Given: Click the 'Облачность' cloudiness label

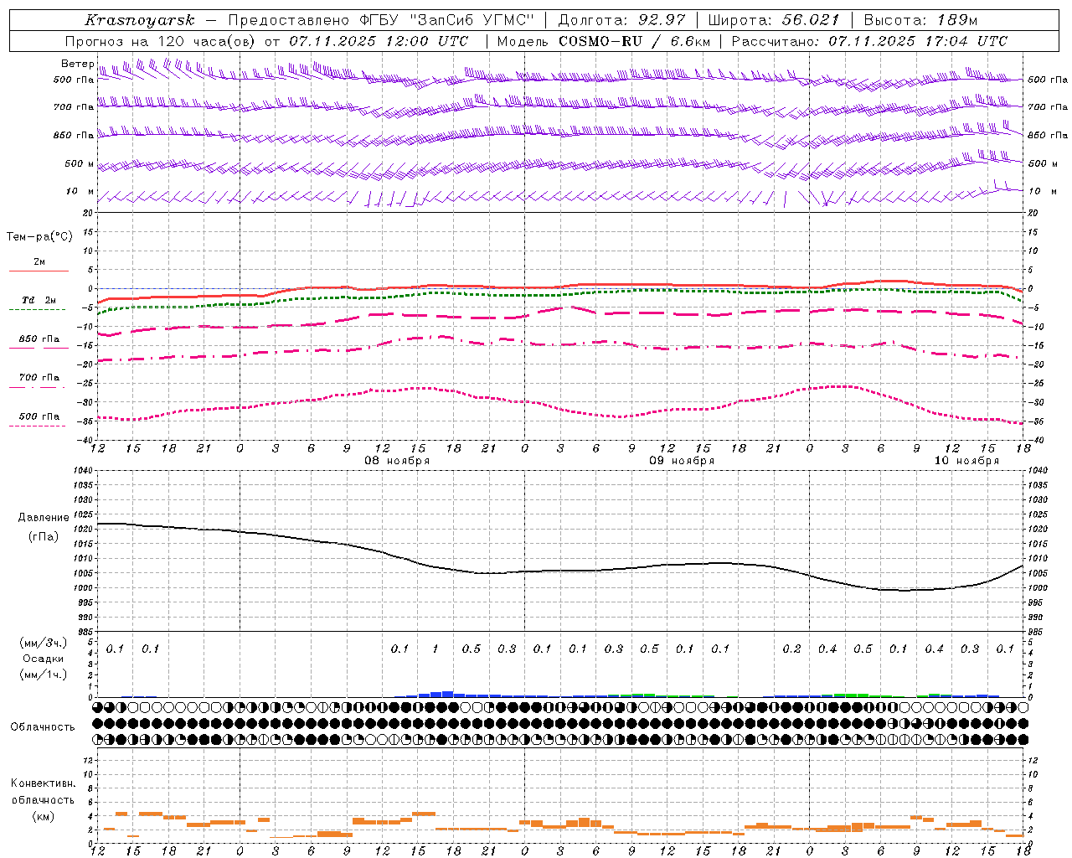Looking at the screenshot, I should (x=43, y=727).
